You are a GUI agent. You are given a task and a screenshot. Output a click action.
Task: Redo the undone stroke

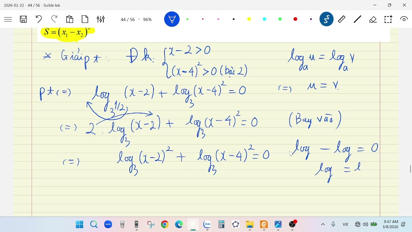(x=54, y=19)
